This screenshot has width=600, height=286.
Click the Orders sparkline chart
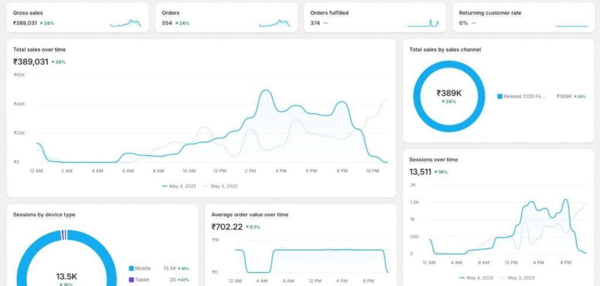click(x=274, y=23)
